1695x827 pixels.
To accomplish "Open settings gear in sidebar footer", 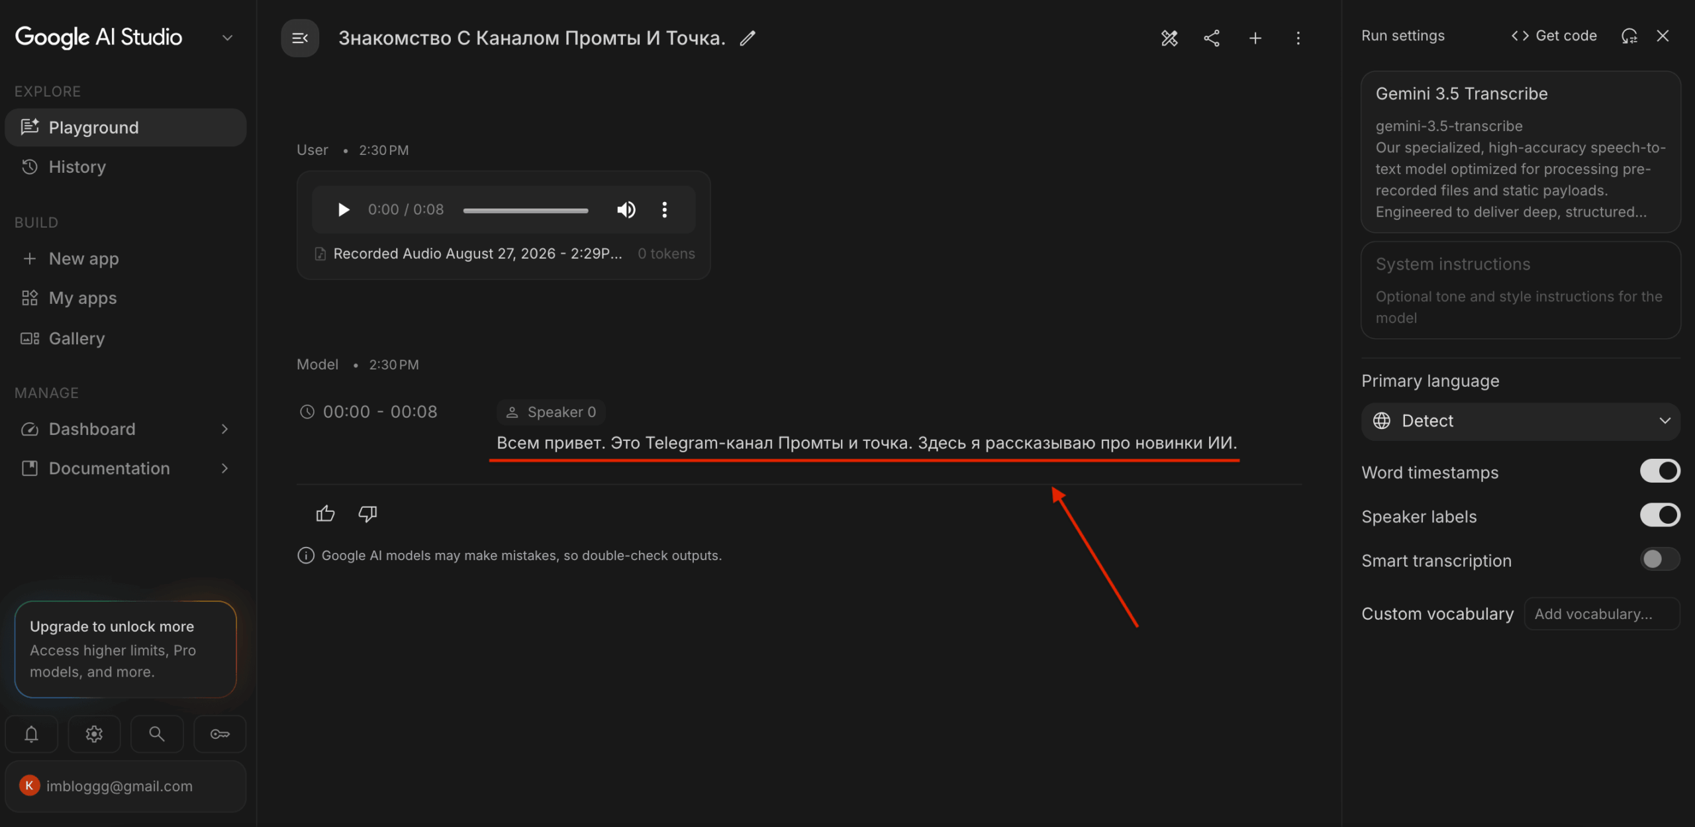I will click(x=94, y=734).
